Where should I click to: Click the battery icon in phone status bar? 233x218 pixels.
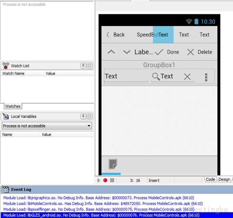click(196, 21)
